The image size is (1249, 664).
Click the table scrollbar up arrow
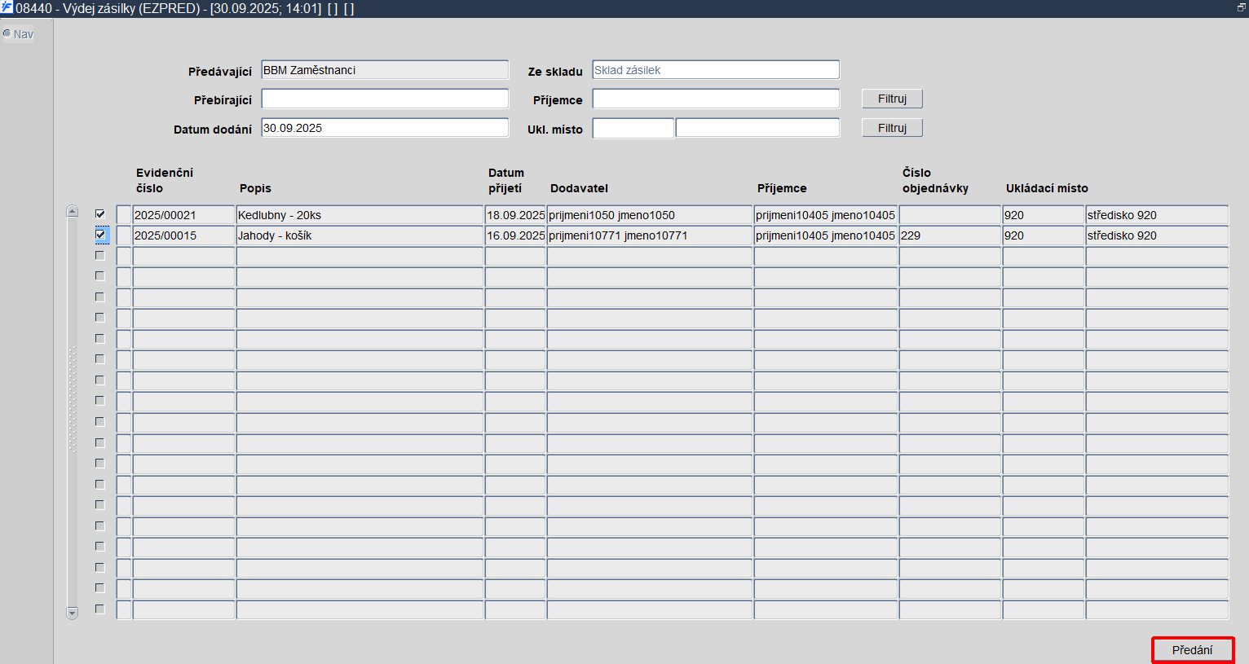tap(72, 211)
